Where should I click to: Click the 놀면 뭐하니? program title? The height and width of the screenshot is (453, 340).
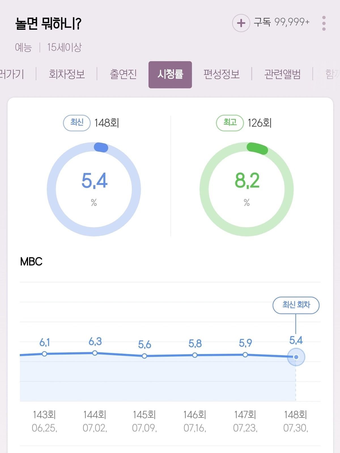[48, 24]
